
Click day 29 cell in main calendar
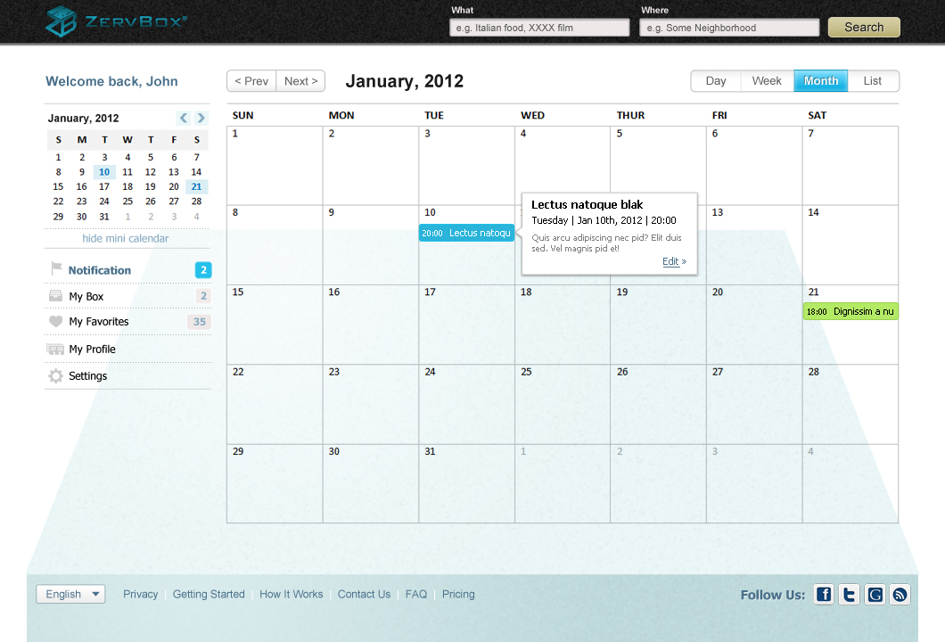(275, 483)
